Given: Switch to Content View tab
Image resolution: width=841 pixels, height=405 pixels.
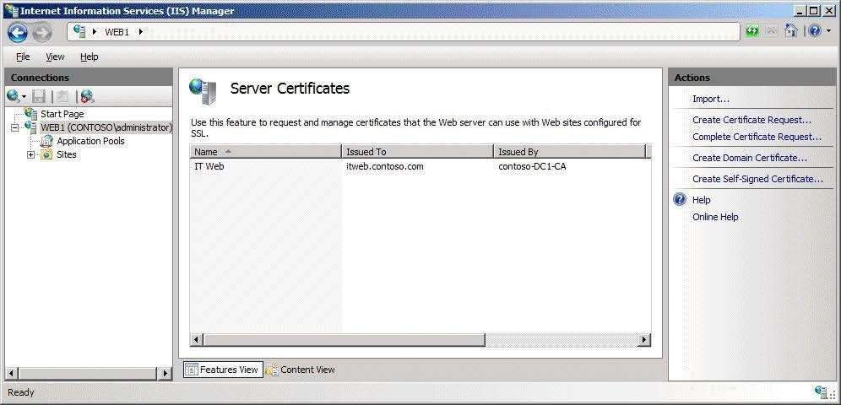Looking at the screenshot, I should (x=301, y=370).
